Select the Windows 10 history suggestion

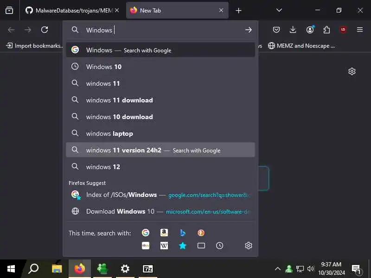coord(160,67)
